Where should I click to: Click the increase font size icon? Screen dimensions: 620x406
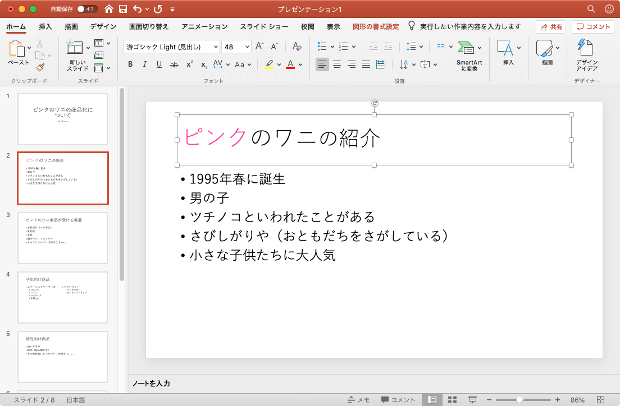(x=259, y=47)
